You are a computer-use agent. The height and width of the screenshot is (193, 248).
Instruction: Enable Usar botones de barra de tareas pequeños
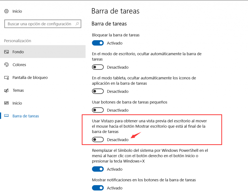coord(98,110)
